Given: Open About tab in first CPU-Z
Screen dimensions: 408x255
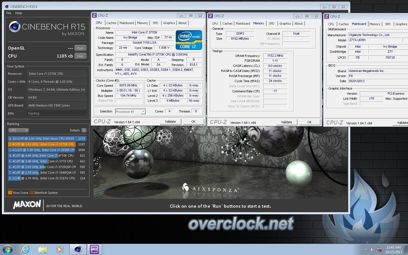Looking at the screenshot, I should point(182,23).
